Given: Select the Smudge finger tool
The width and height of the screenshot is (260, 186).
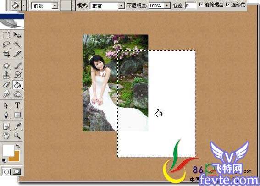Looking at the screenshot, I should click(6, 94).
